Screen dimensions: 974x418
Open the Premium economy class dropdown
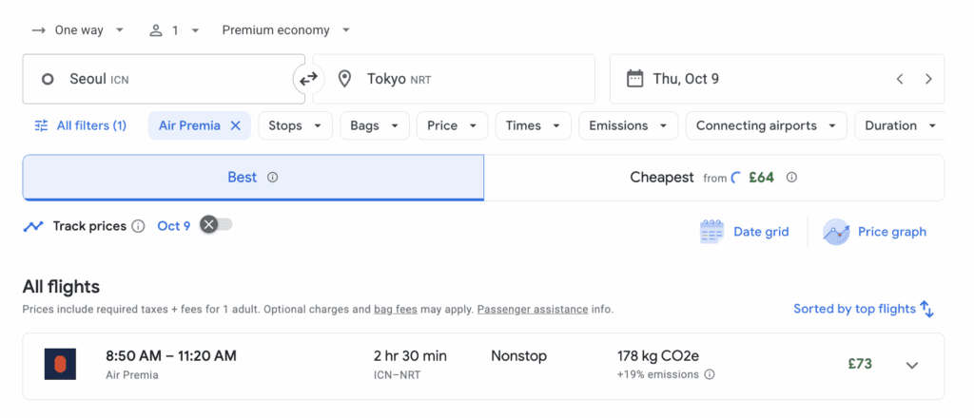pyautogui.click(x=285, y=30)
